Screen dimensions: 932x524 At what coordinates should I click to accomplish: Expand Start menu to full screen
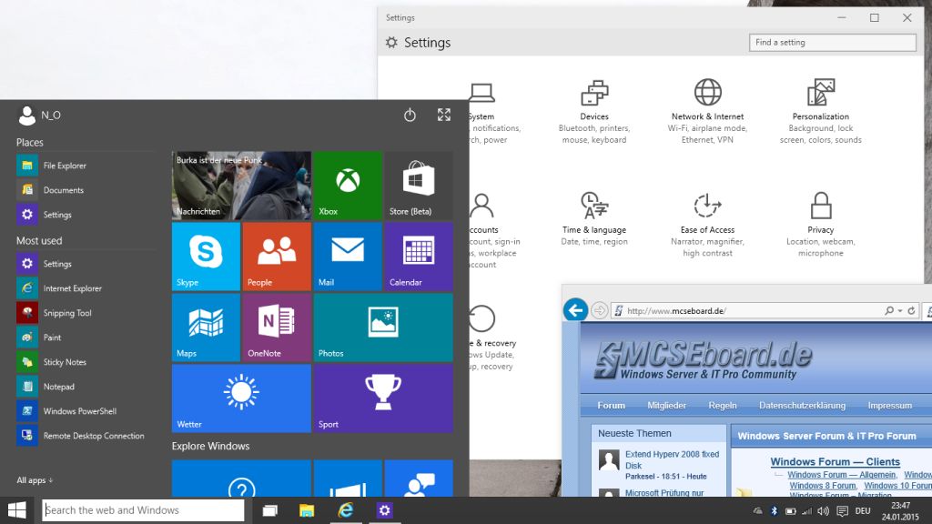click(x=444, y=115)
